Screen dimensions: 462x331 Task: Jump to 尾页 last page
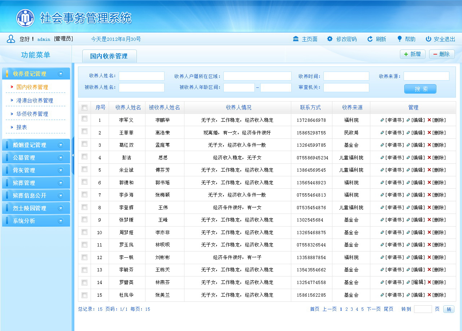(x=388, y=309)
